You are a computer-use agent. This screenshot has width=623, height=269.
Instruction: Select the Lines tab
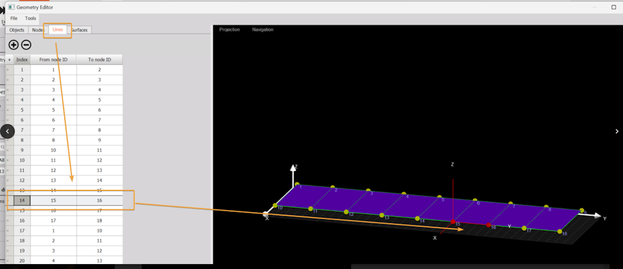coord(58,30)
